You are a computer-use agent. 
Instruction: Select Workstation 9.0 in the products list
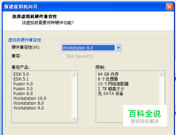pyautogui.click(x=29, y=108)
